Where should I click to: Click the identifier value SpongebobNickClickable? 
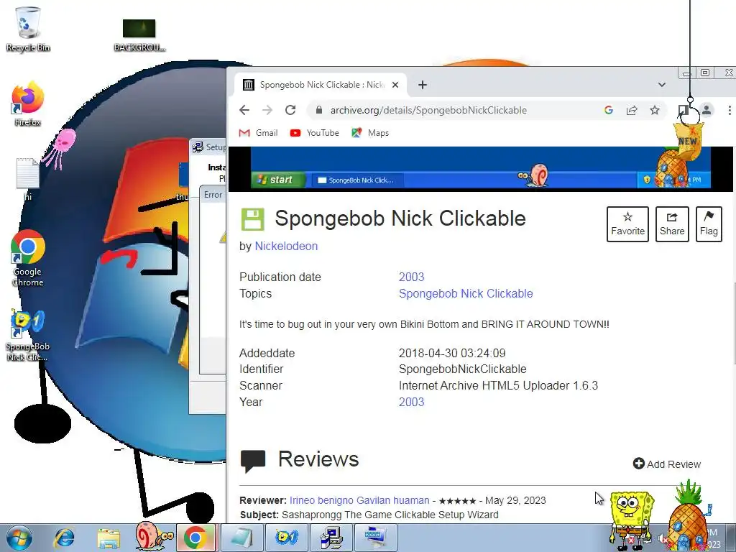point(462,369)
